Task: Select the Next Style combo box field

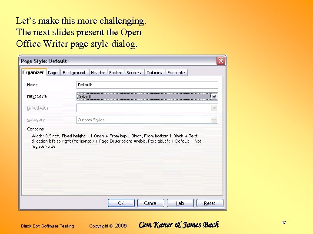Action: [x=147, y=97]
